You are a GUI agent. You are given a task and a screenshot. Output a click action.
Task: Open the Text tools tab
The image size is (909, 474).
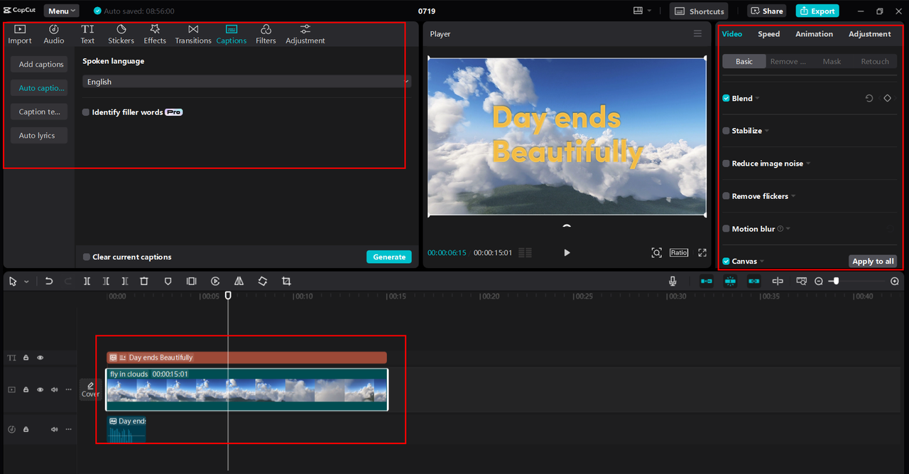(x=87, y=34)
